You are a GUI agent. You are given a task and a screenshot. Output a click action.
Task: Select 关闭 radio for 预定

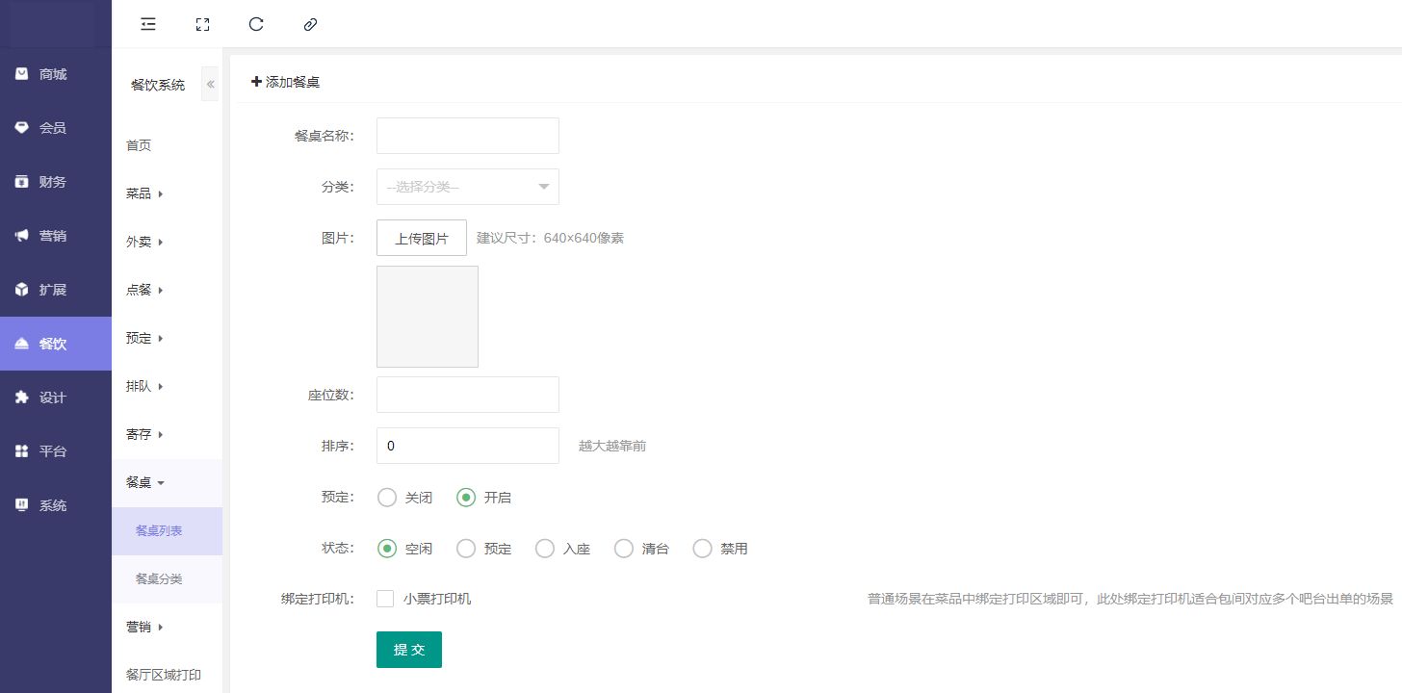pos(387,498)
